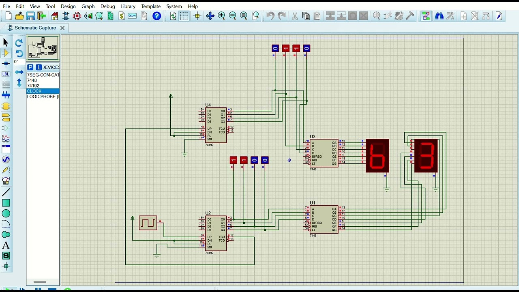Select the Junction Dot Mode tool
The image size is (519, 292).
(6, 63)
